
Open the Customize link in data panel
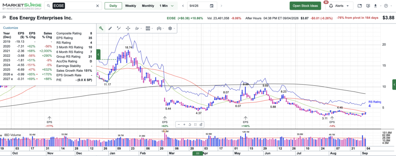(x=10, y=28)
